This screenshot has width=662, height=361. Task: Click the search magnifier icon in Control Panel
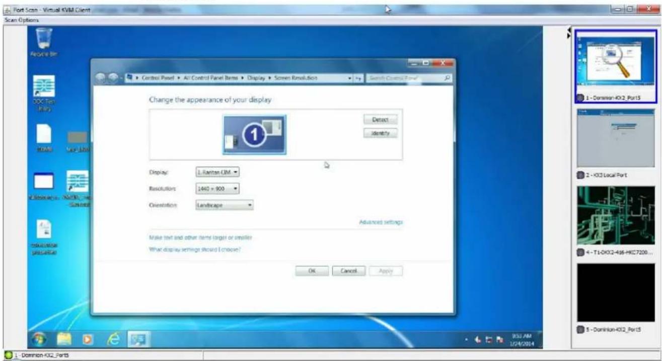click(447, 78)
